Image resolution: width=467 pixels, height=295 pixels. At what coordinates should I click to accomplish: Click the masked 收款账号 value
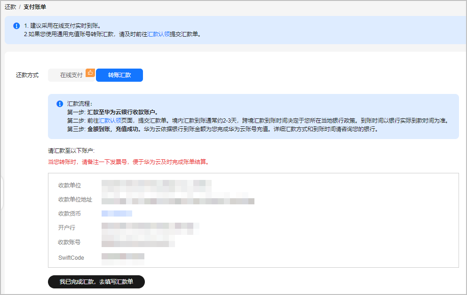(x=139, y=243)
